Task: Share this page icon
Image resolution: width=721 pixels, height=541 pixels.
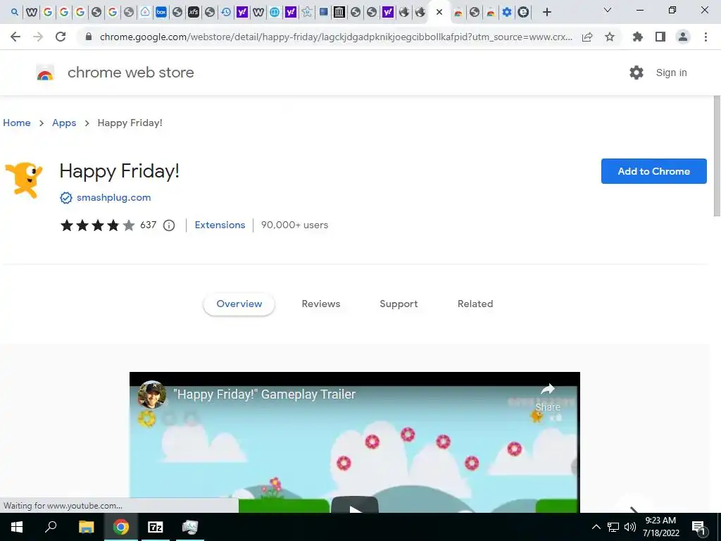Action: coord(587,37)
